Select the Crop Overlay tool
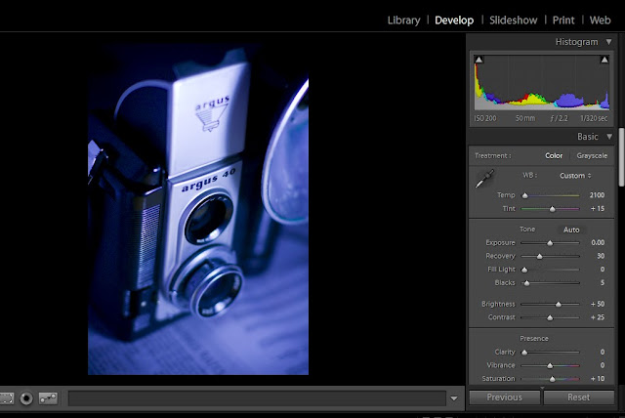Screen dimensions: 625x418 click(x=6, y=398)
